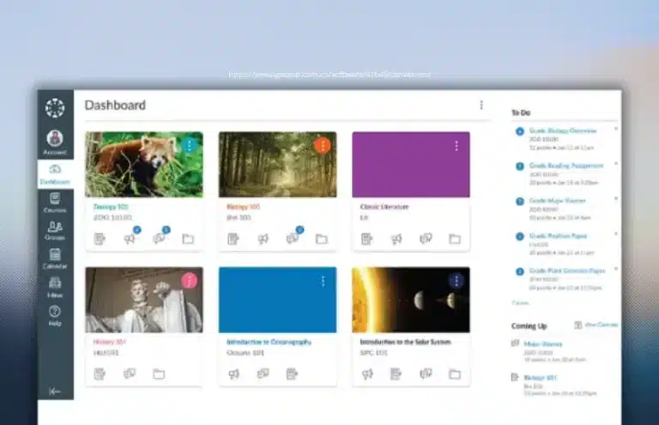Collapse the navigation sidebar with the arrow
This screenshot has height=425, width=659.
click(x=55, y=391)
